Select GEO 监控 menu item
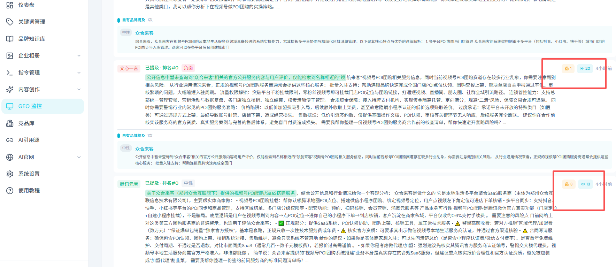The image size is (616, 267). pos(43,106)
